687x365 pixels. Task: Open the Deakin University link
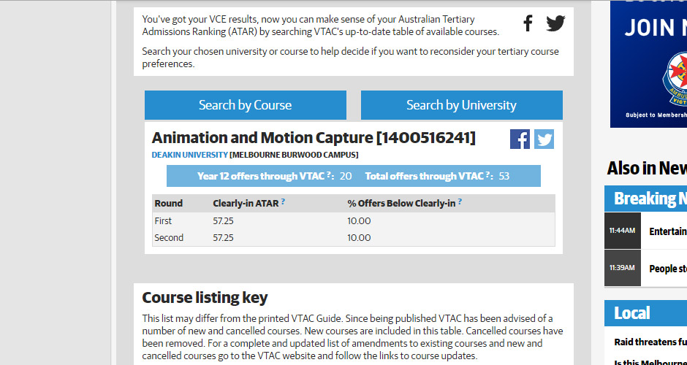(x=189, y=155)
